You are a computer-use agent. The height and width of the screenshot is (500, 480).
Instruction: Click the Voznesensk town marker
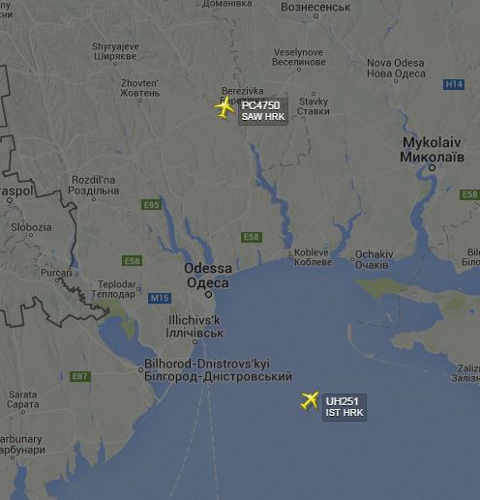(316, 15)
